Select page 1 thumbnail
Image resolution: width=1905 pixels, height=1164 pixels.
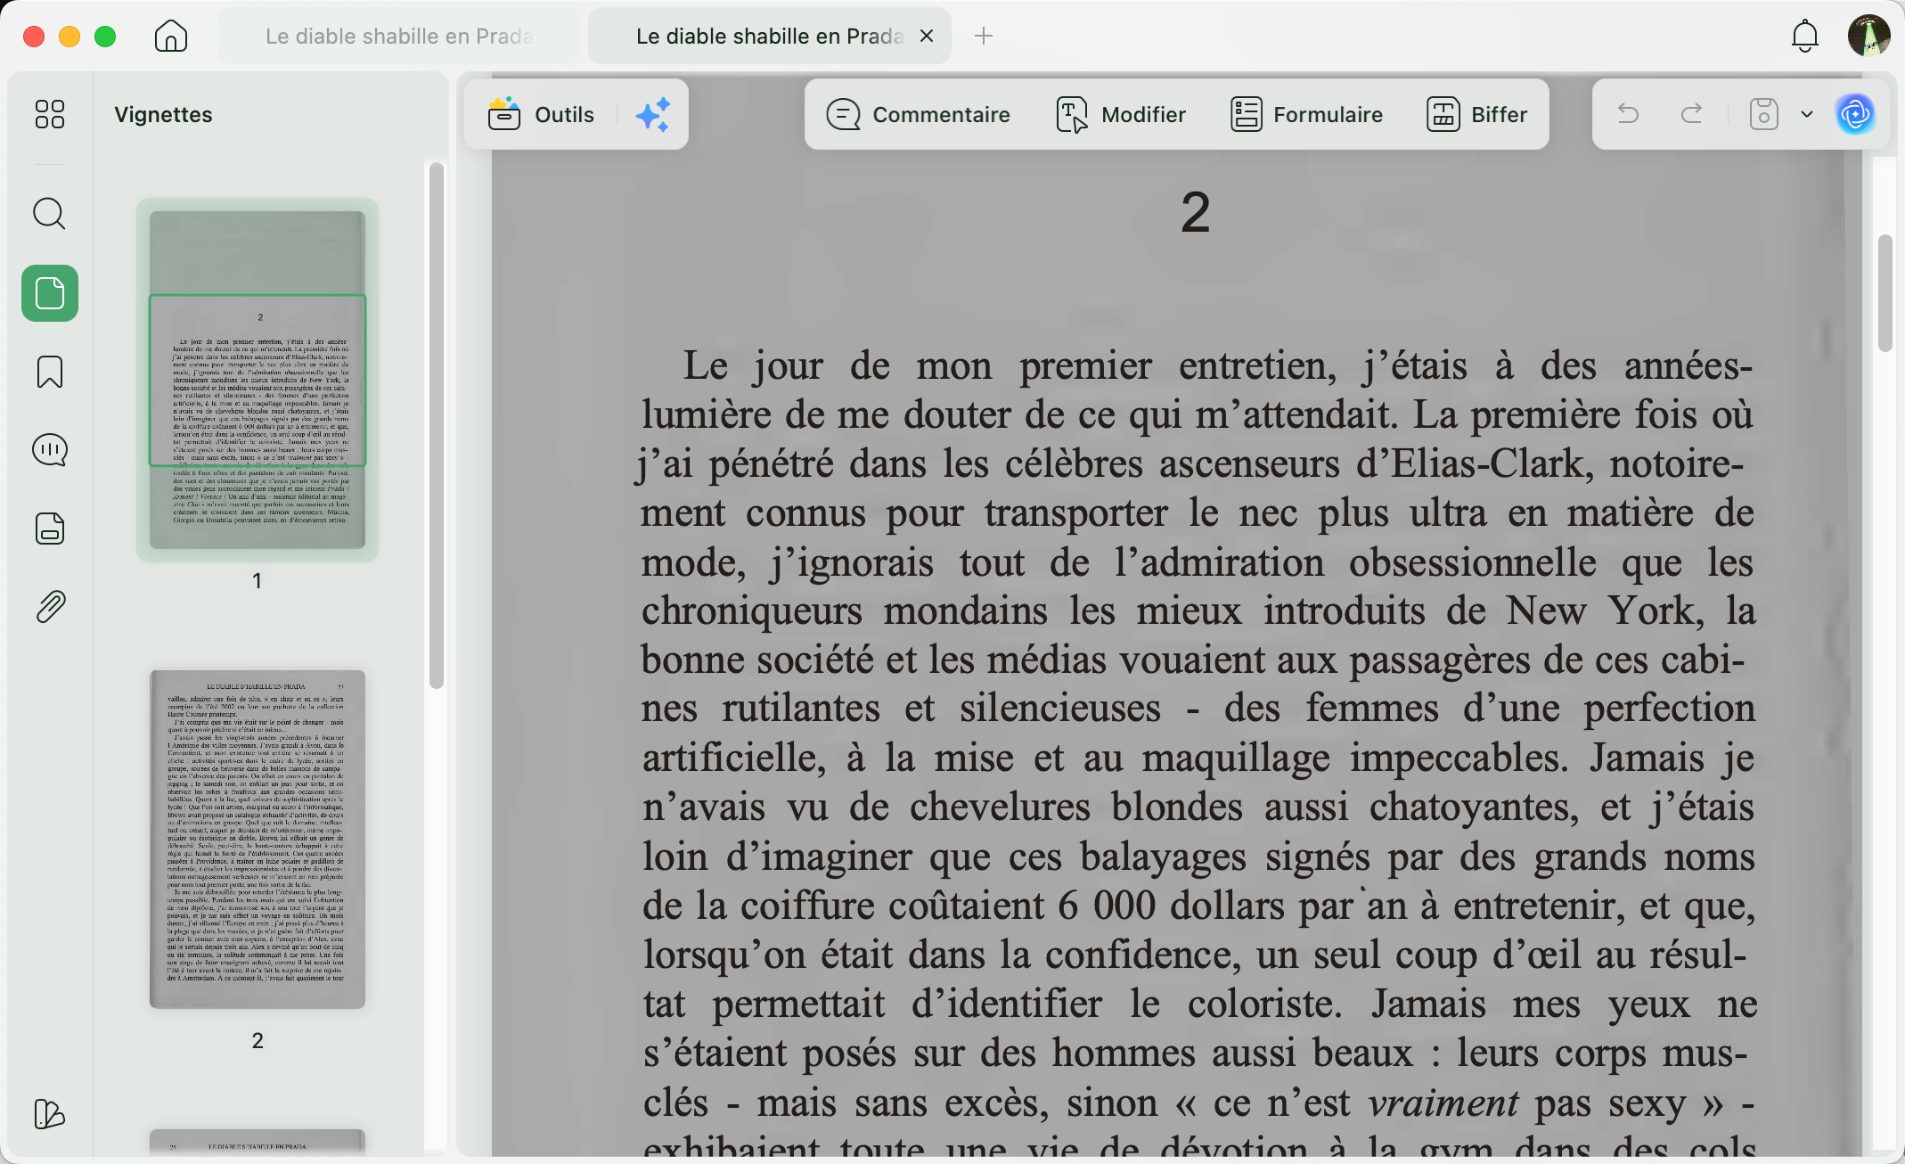pyautogui.click(x=258, y=380)
